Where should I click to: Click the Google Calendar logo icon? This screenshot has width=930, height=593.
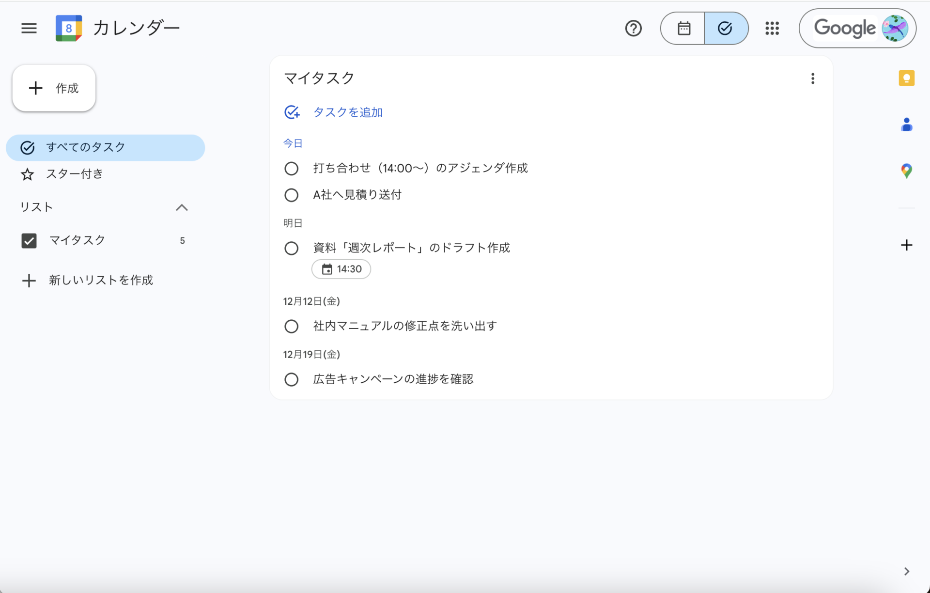coord(69,28)
